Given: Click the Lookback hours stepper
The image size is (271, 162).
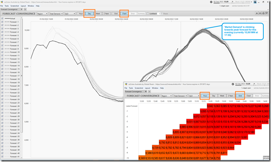Looking at the screenshot, I should click(162, 13).
